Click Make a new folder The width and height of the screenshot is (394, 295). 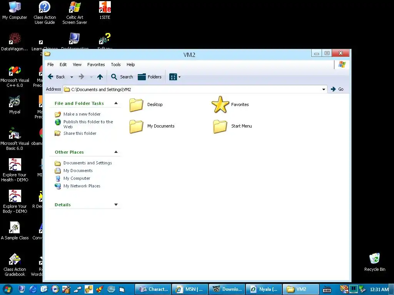[x=82, y=114]
